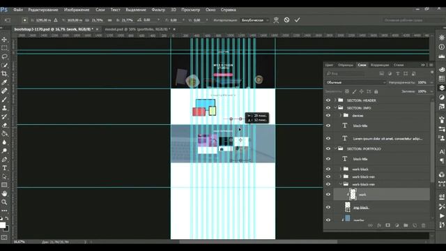Open the Layers panel flyout menu

431,65
